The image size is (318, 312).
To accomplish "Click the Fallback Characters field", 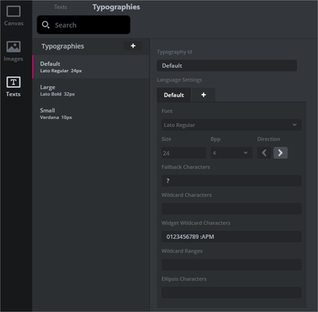I will point(231,181).
